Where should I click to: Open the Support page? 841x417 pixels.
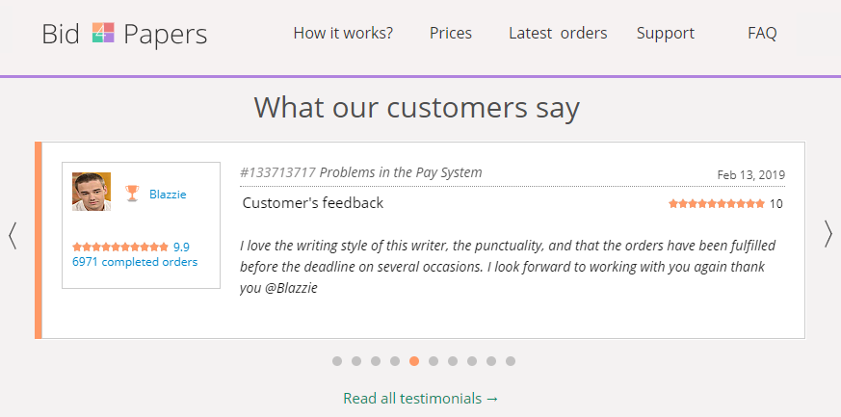pyautogui.click(x=665, y=34)
